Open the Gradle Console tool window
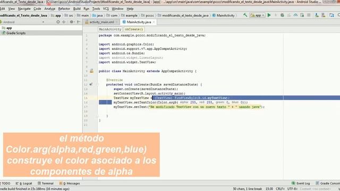This screenshot has height=191, width=340. [328, 183]
